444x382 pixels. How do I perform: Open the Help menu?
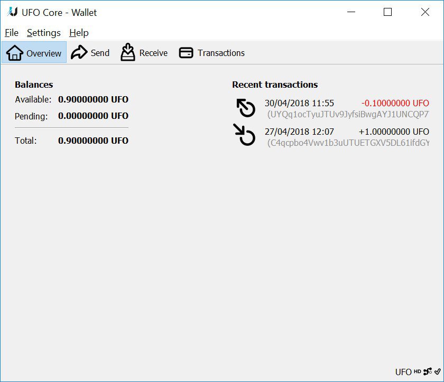tap(79, 33)
